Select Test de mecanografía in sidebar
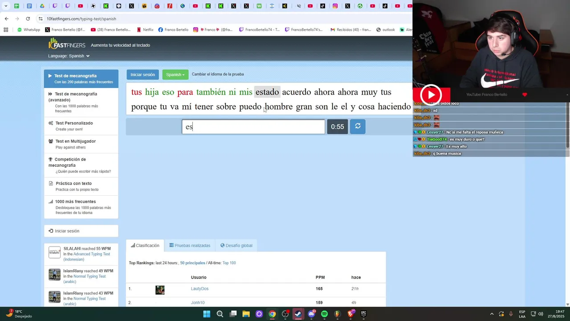The width and height of the screenshot is (570, 321). click(x=81, y=79)
